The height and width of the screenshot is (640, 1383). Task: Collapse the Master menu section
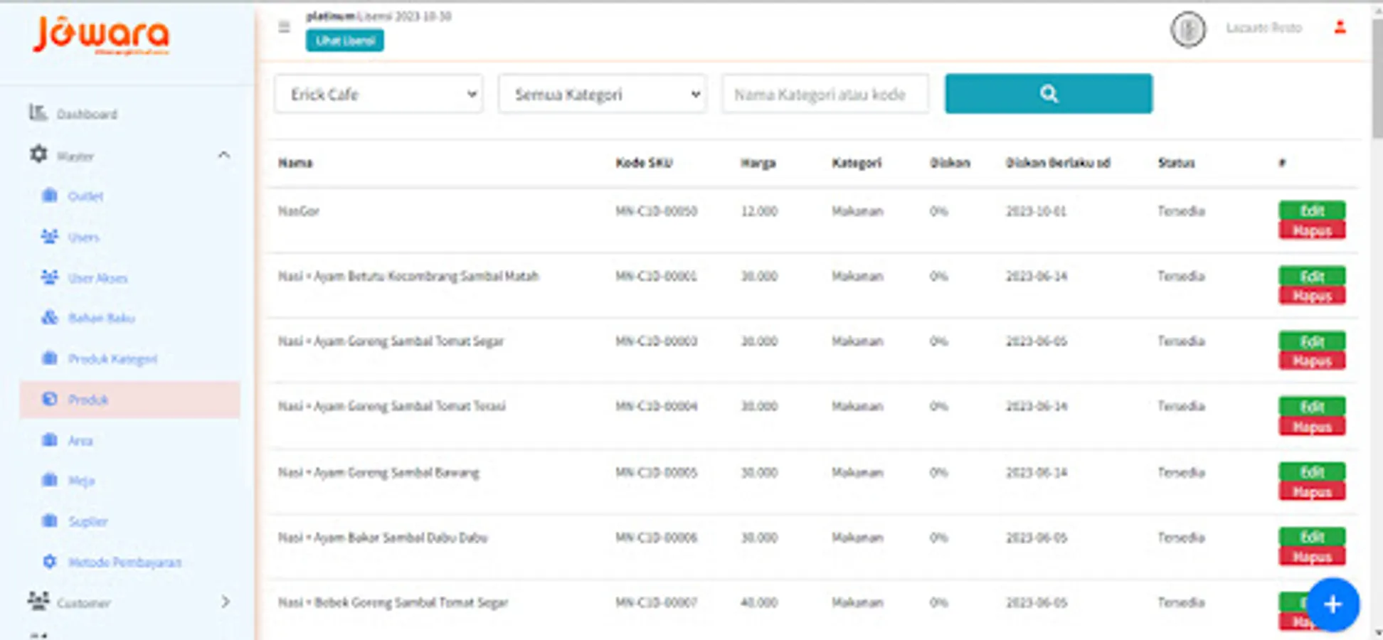[224, 155]
